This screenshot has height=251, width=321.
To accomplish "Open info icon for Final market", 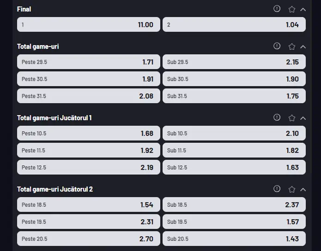I will [277, 9].
